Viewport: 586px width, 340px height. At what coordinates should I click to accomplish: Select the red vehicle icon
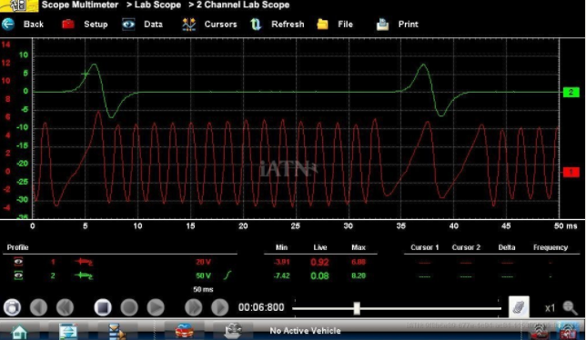184,331
